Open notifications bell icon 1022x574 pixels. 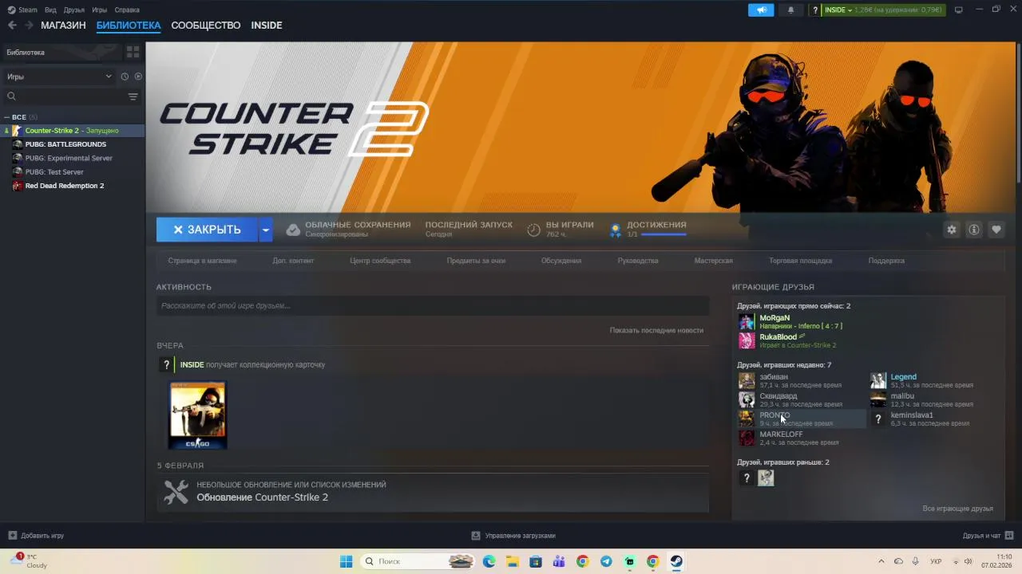[x=790, y=10]
